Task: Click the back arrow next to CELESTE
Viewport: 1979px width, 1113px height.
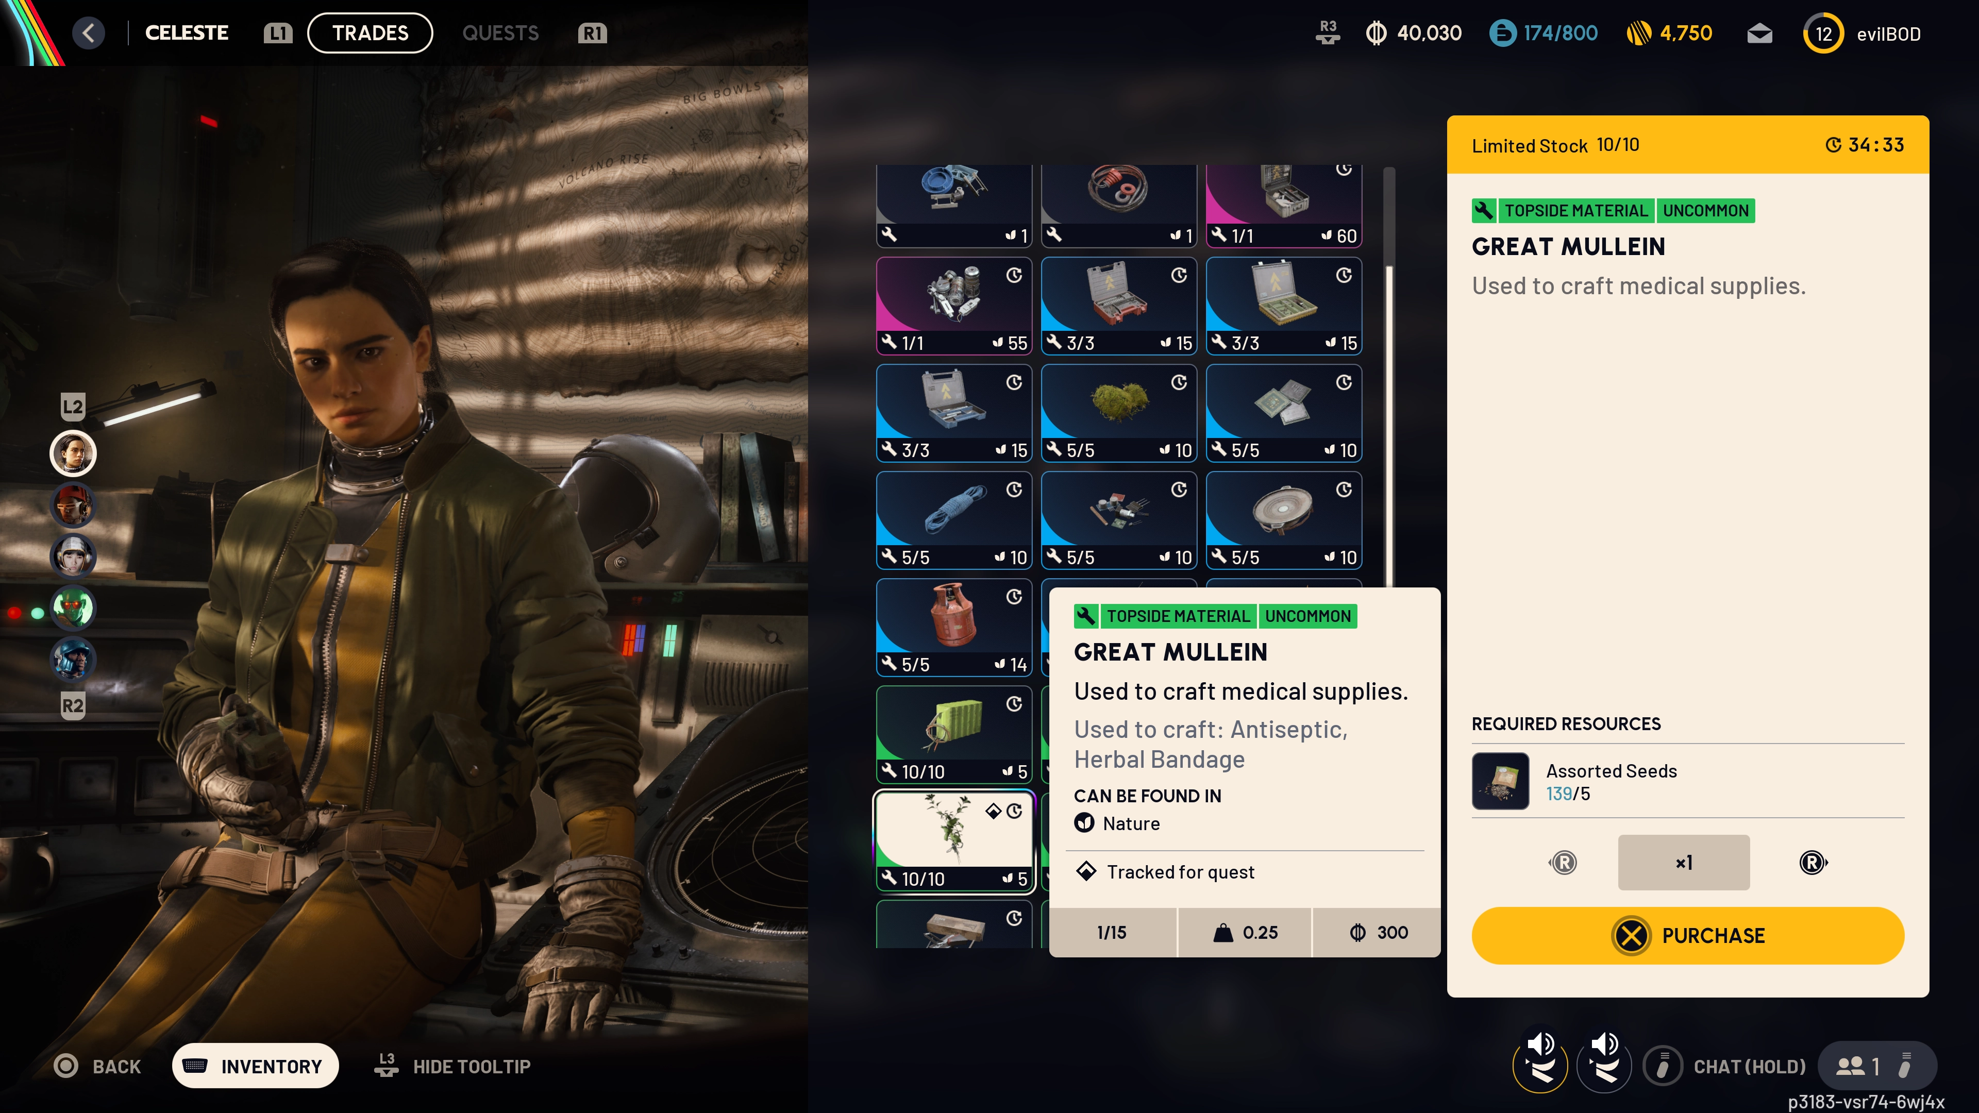Action: tap(88, 33)
